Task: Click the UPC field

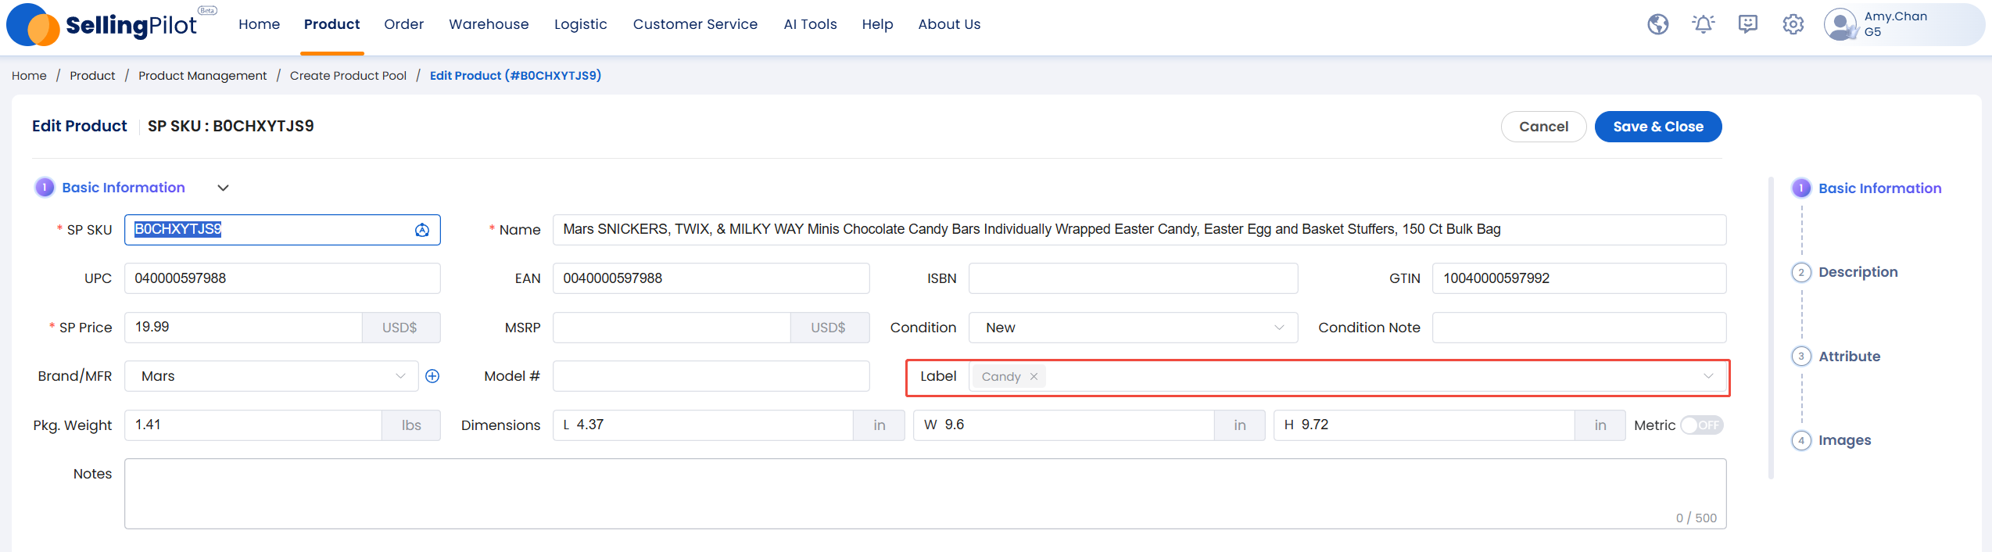Action: point(282,278)
